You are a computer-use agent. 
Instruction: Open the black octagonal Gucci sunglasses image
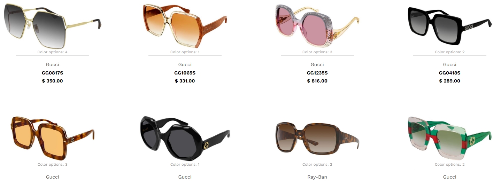[185, 138]
